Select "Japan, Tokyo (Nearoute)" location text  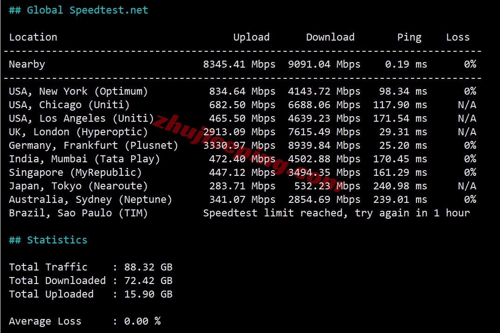click(78, 186)
